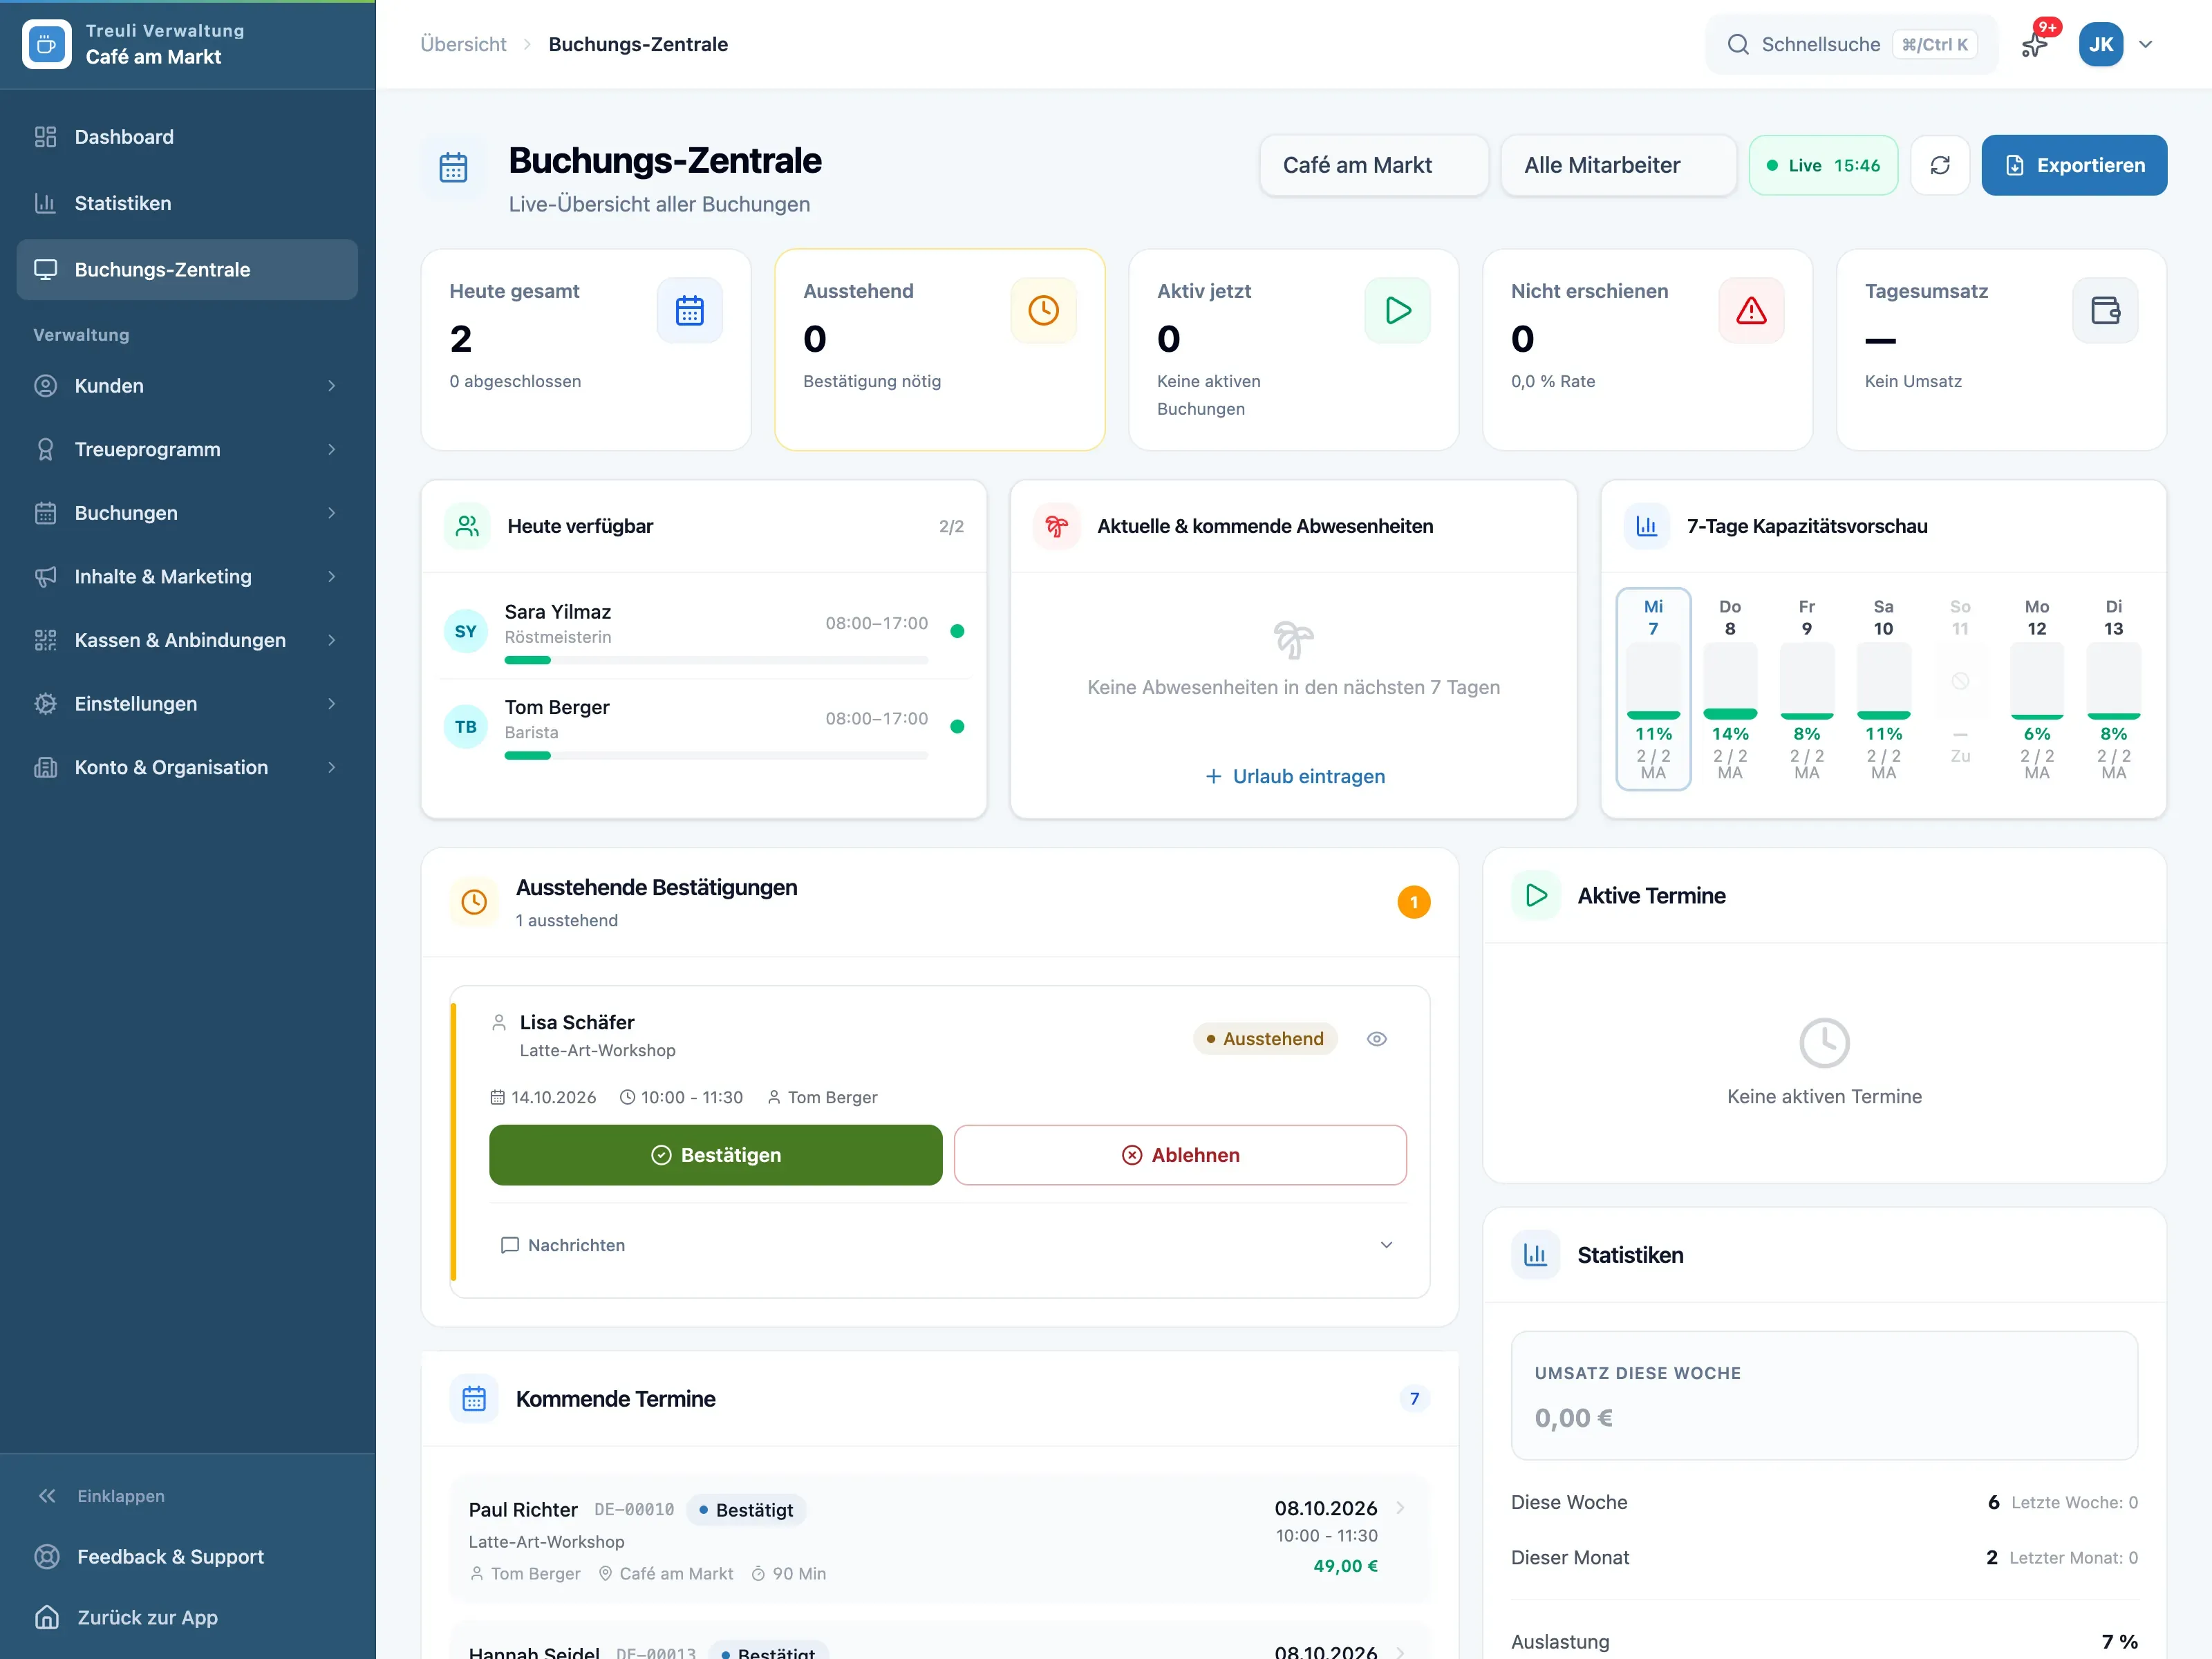
Task: Click chart icon beside Statistiken panel heading
Action: 1535,1254
